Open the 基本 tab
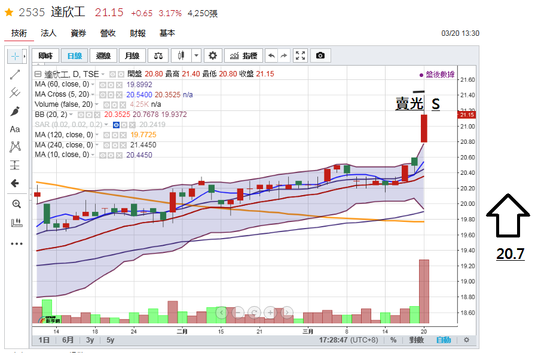 (x=167, y=33)
